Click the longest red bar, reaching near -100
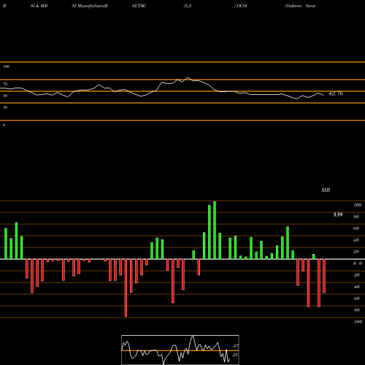 click(126, 288)
